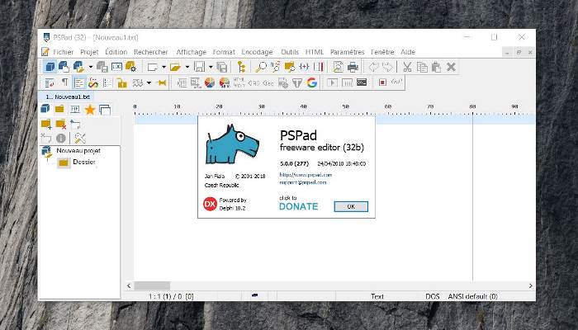Open the Édition menu

(x=116, y=52)
